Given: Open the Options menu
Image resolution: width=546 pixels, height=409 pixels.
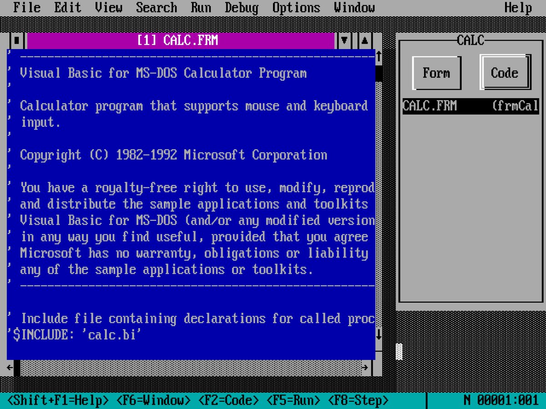Looking at the screenshot, I should click(296, 8).
